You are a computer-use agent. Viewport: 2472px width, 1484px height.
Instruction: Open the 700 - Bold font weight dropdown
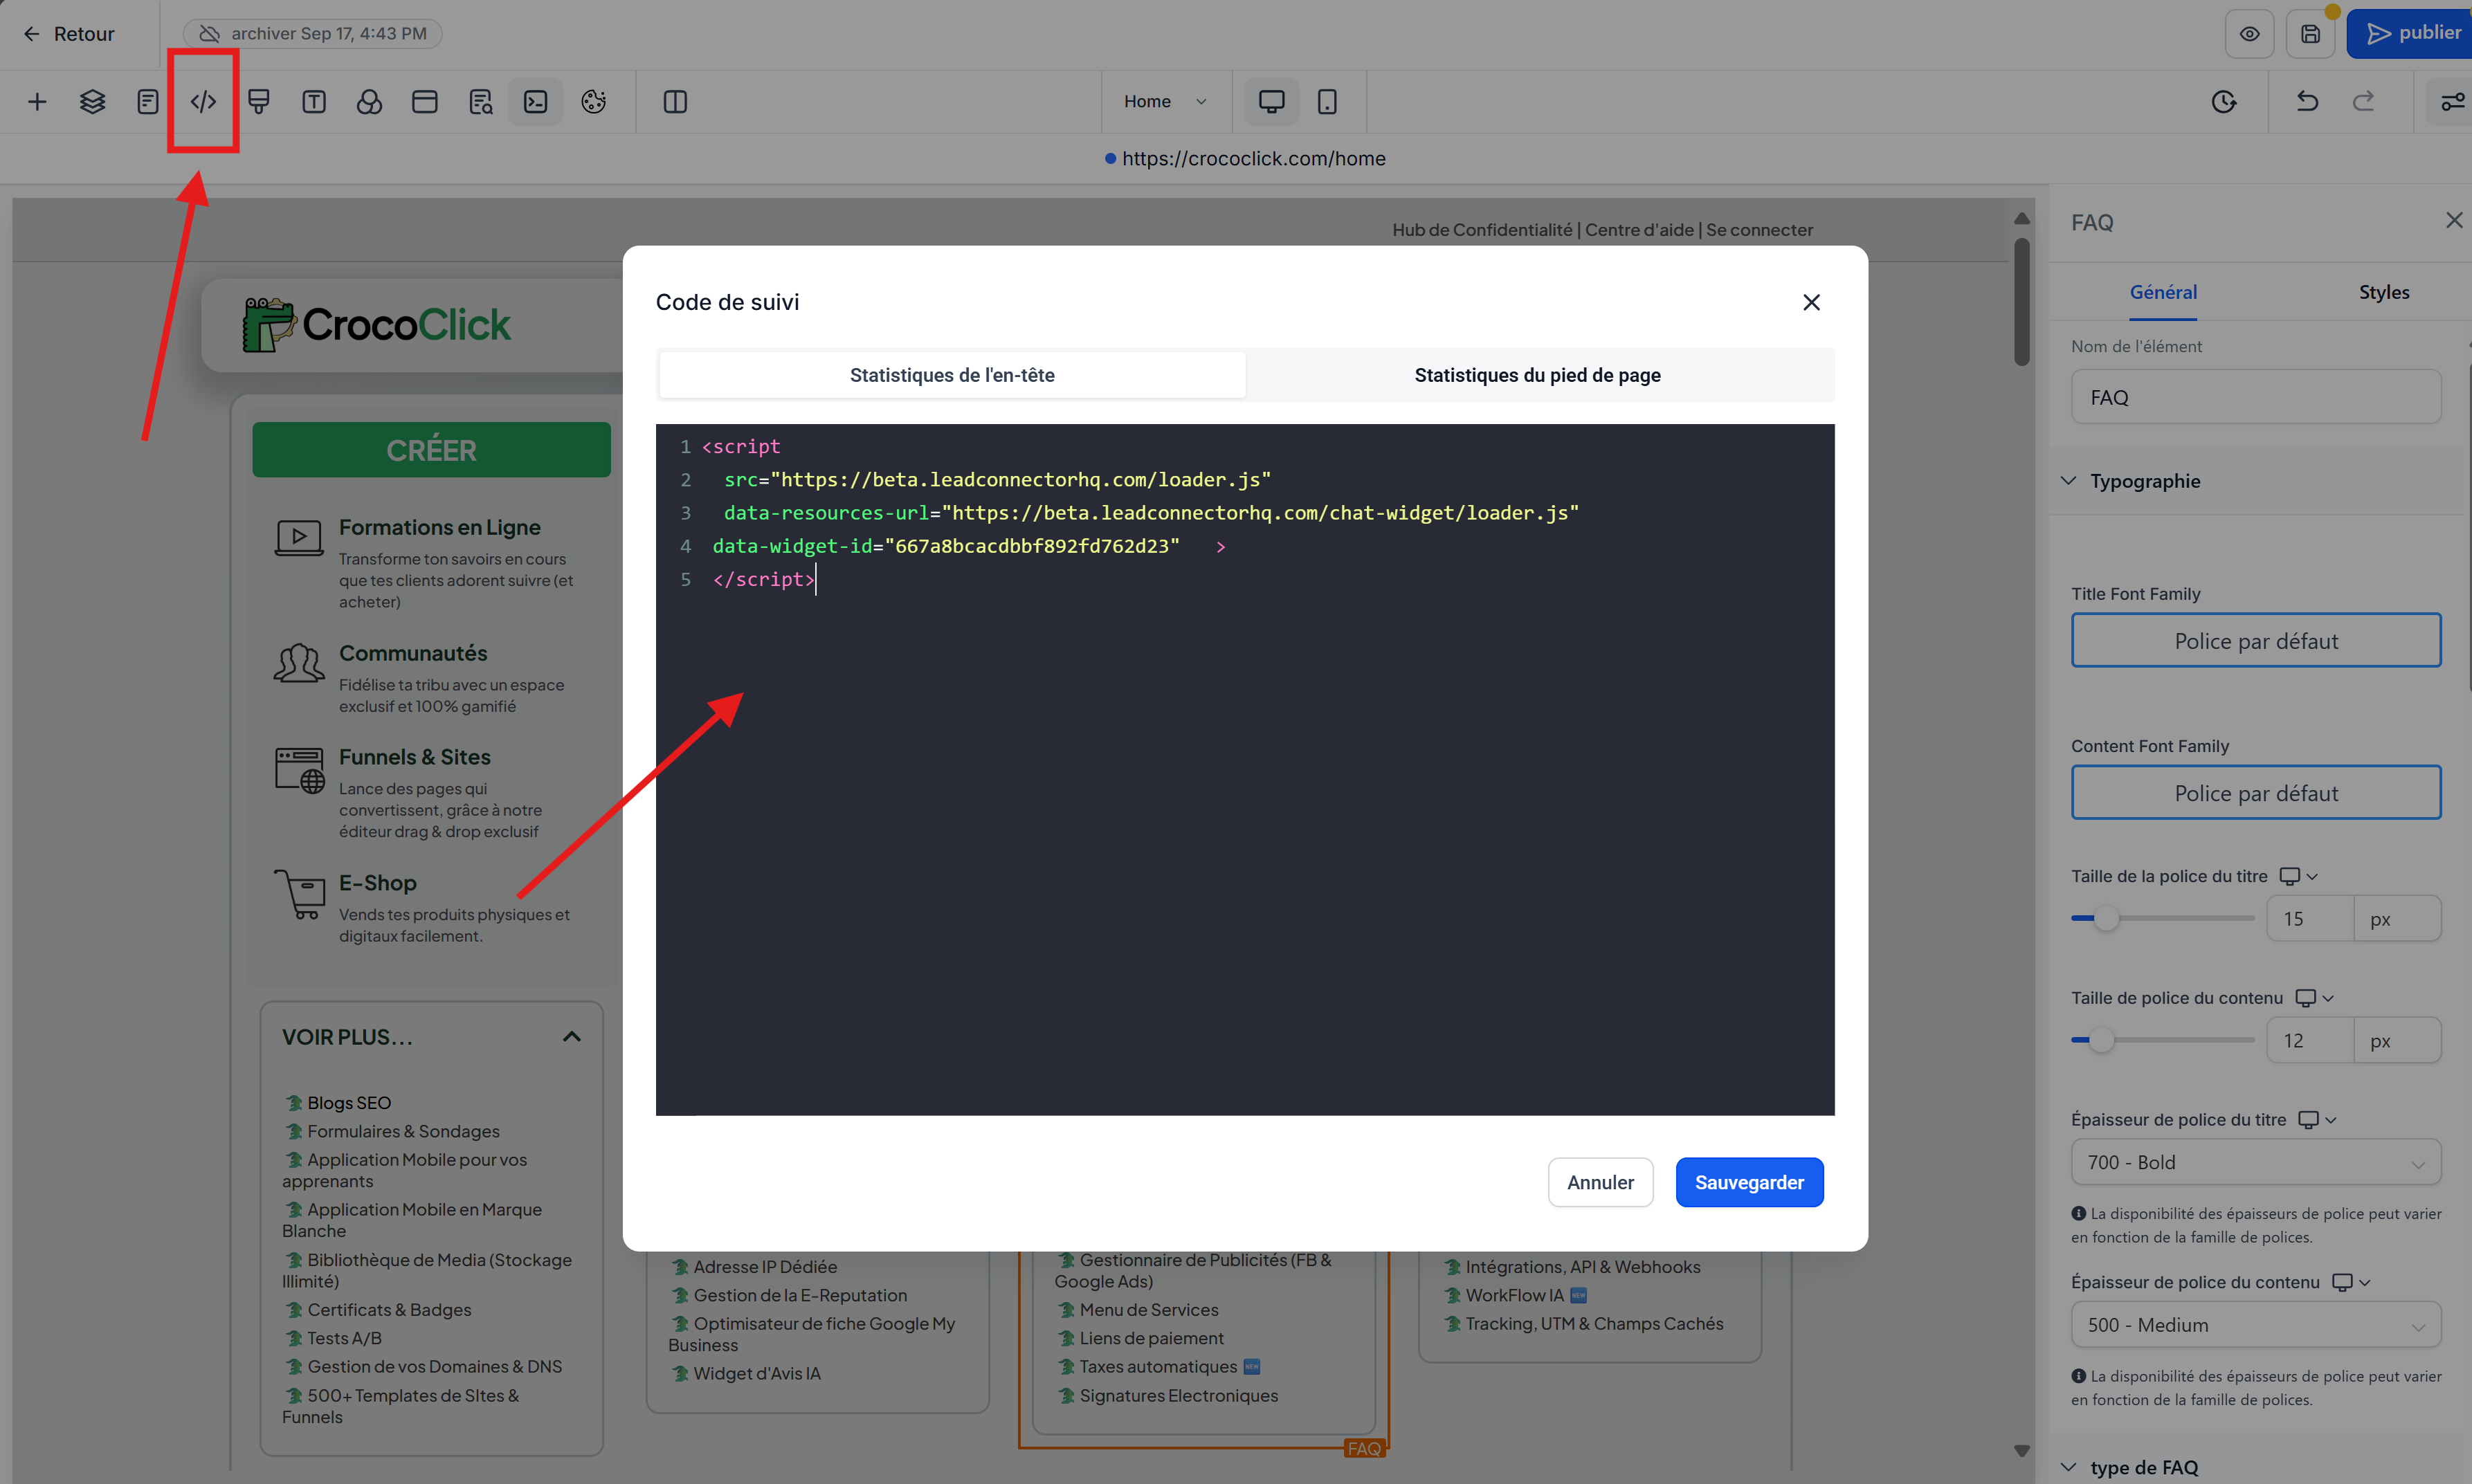2256,1162
